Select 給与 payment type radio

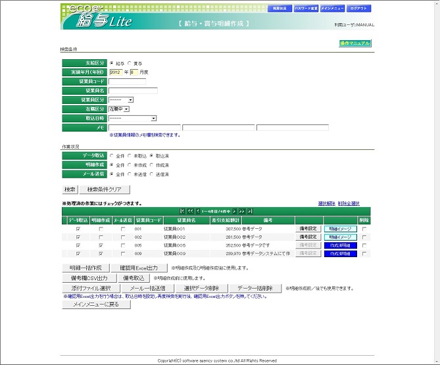[x=112, y=63]
